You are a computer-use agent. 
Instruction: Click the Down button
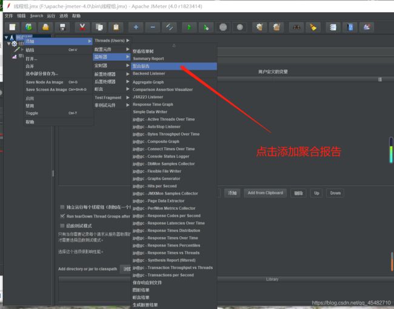tap(335, 193)
